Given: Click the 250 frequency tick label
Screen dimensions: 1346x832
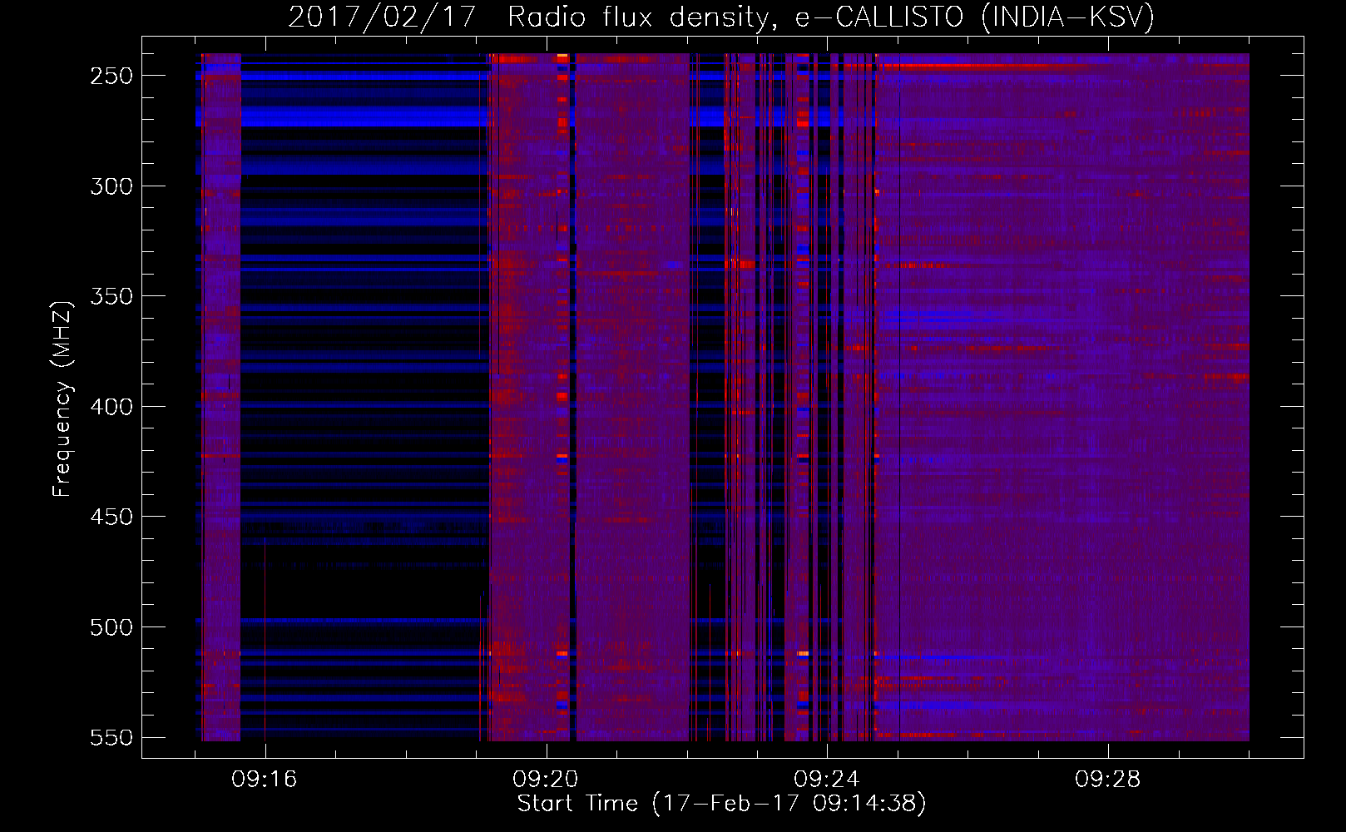Looking at the screenshot, I should (x=111, y=76).
